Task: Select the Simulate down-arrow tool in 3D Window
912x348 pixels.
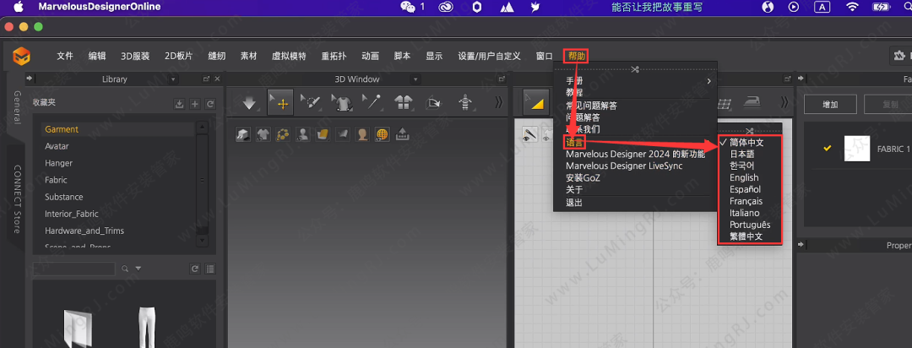Action: (249, 102)
